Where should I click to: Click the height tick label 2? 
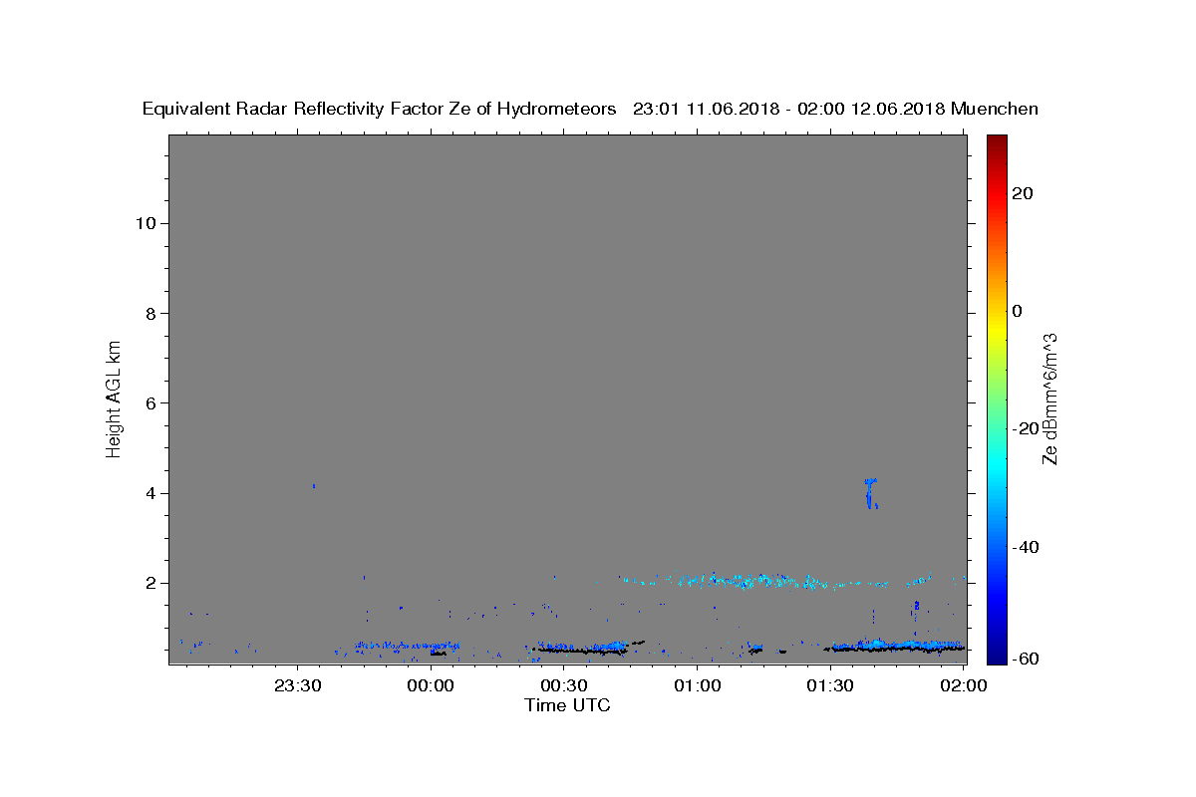click(152, 584)
